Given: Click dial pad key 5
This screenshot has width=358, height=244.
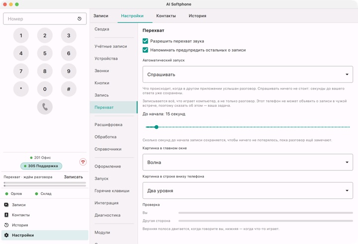Looking at the screenshot, I should pyautogui.click(x=45, y=53).
